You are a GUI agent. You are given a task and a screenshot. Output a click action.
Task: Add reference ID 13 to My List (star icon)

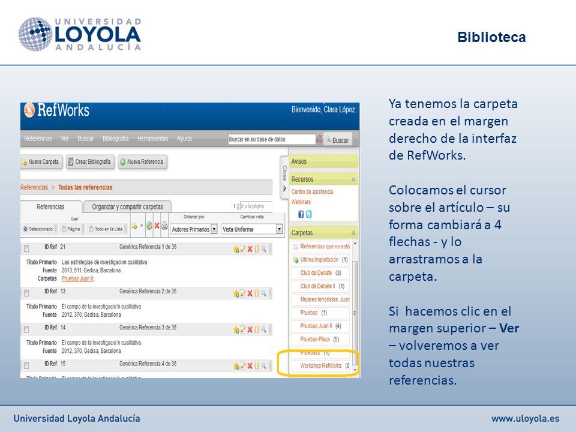[236, 294]
